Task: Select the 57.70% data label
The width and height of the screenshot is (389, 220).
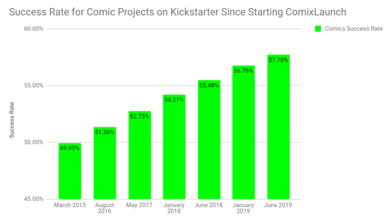Action: (x=279, y=60)
